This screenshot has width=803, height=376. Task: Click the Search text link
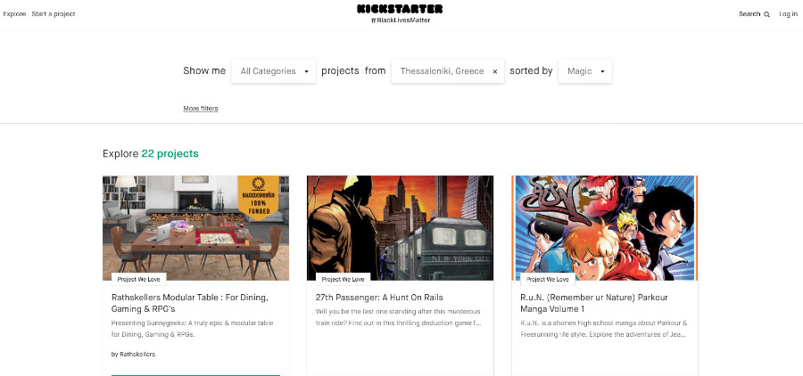point(749,14)
